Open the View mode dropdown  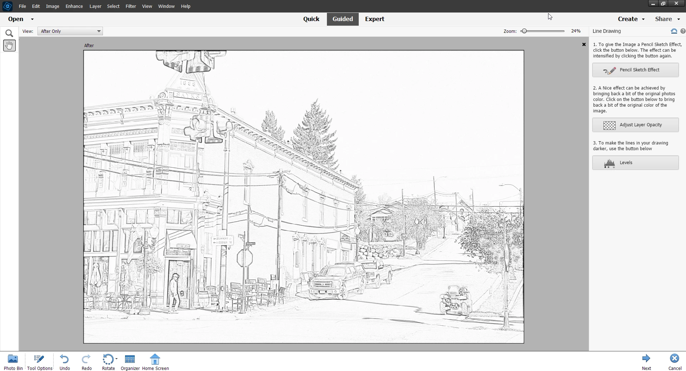70,31
